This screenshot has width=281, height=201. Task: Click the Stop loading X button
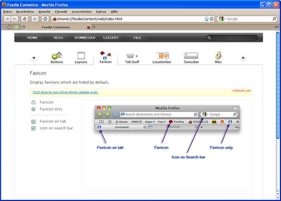tap(35, 19)
